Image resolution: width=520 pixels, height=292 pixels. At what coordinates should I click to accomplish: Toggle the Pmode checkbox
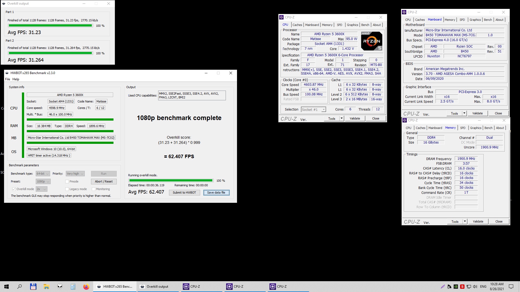[67, 181]
